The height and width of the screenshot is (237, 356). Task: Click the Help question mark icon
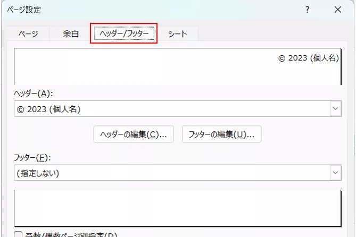(x=307, y=10)
